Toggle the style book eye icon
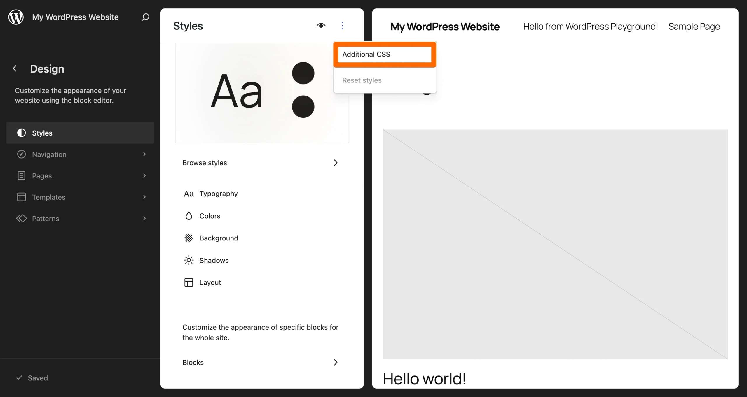This screenshot has width=747, height=397. point(321,26)
